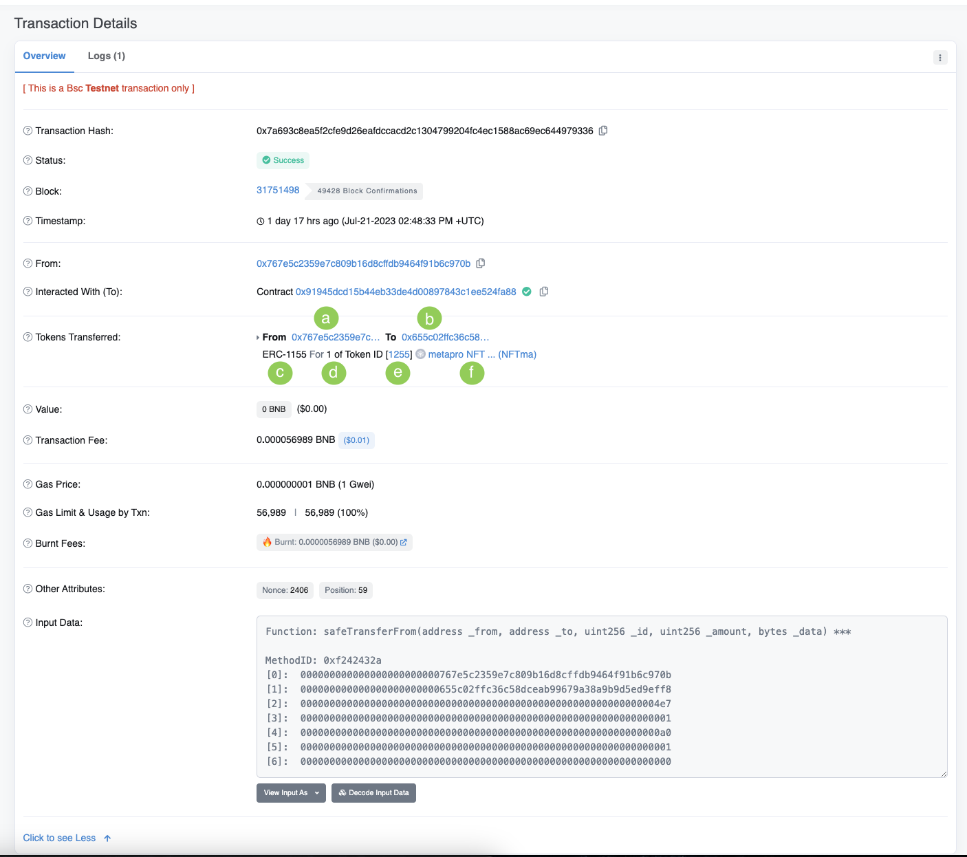
Task: Copy the From address icon
Action: coord(481,263)
